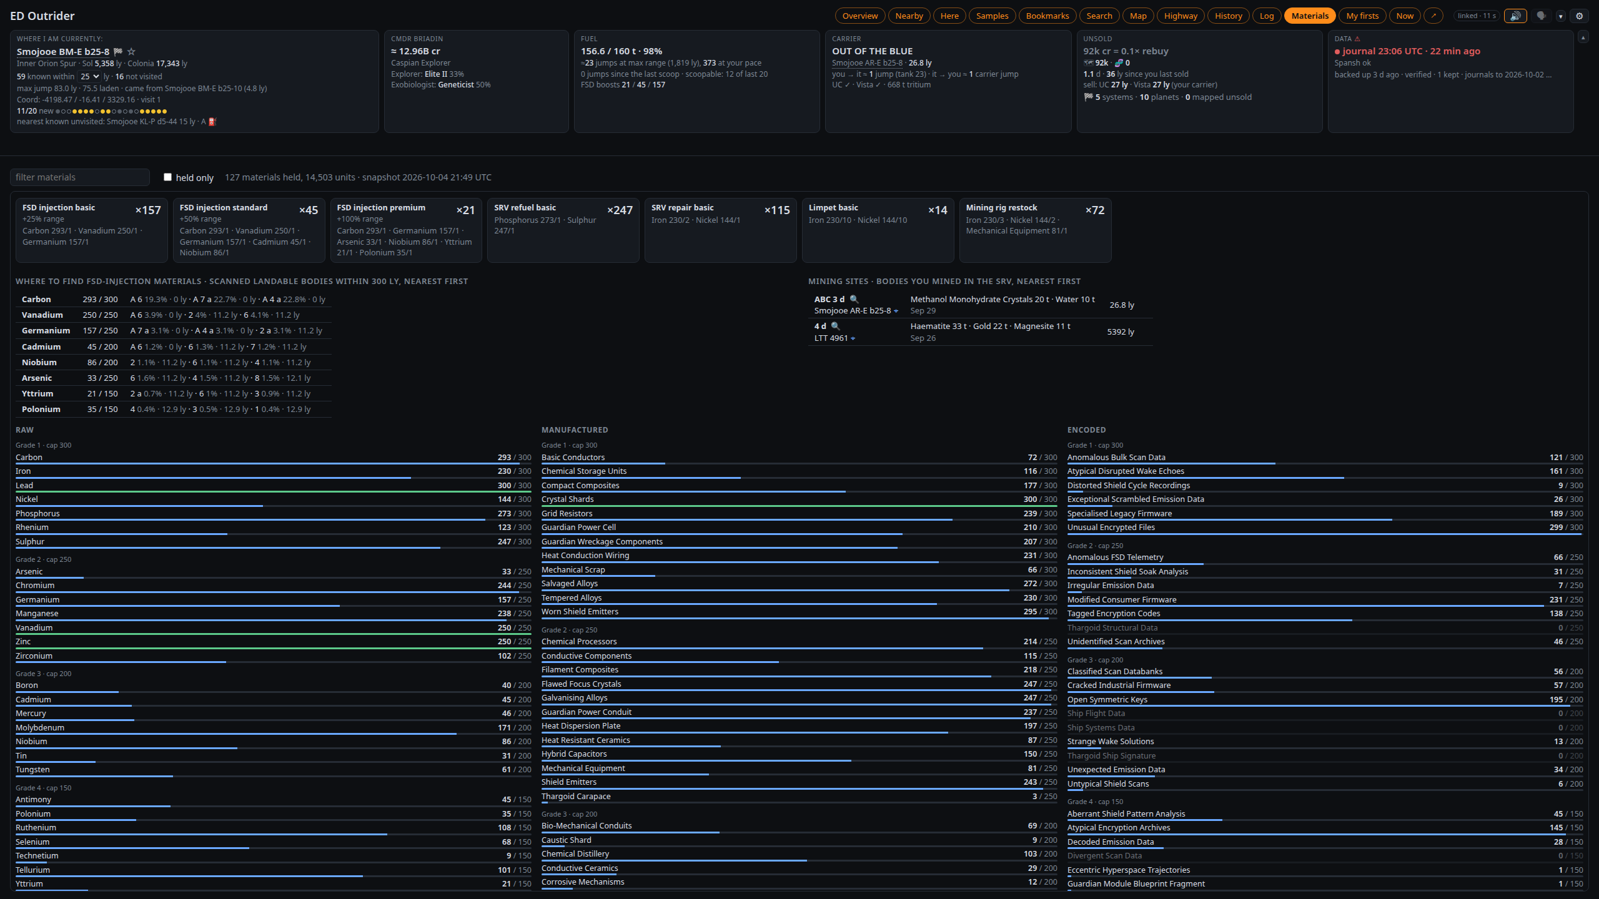Open the Smojooe BM-E b25-8 system link
1599x899 pixels.
click(63, 52)
